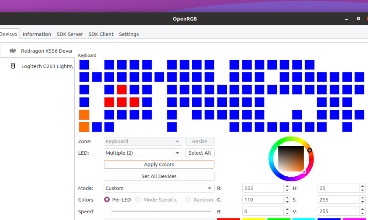Switch to the Information tab
Screen dimensions: 368x220
[37, 34]
